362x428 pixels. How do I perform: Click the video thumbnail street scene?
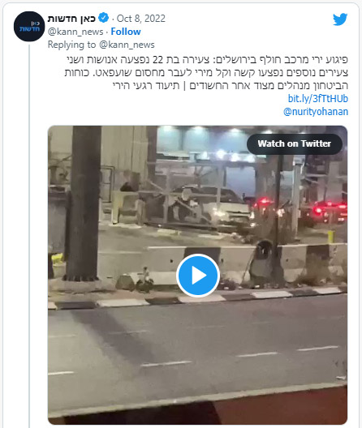198,275
